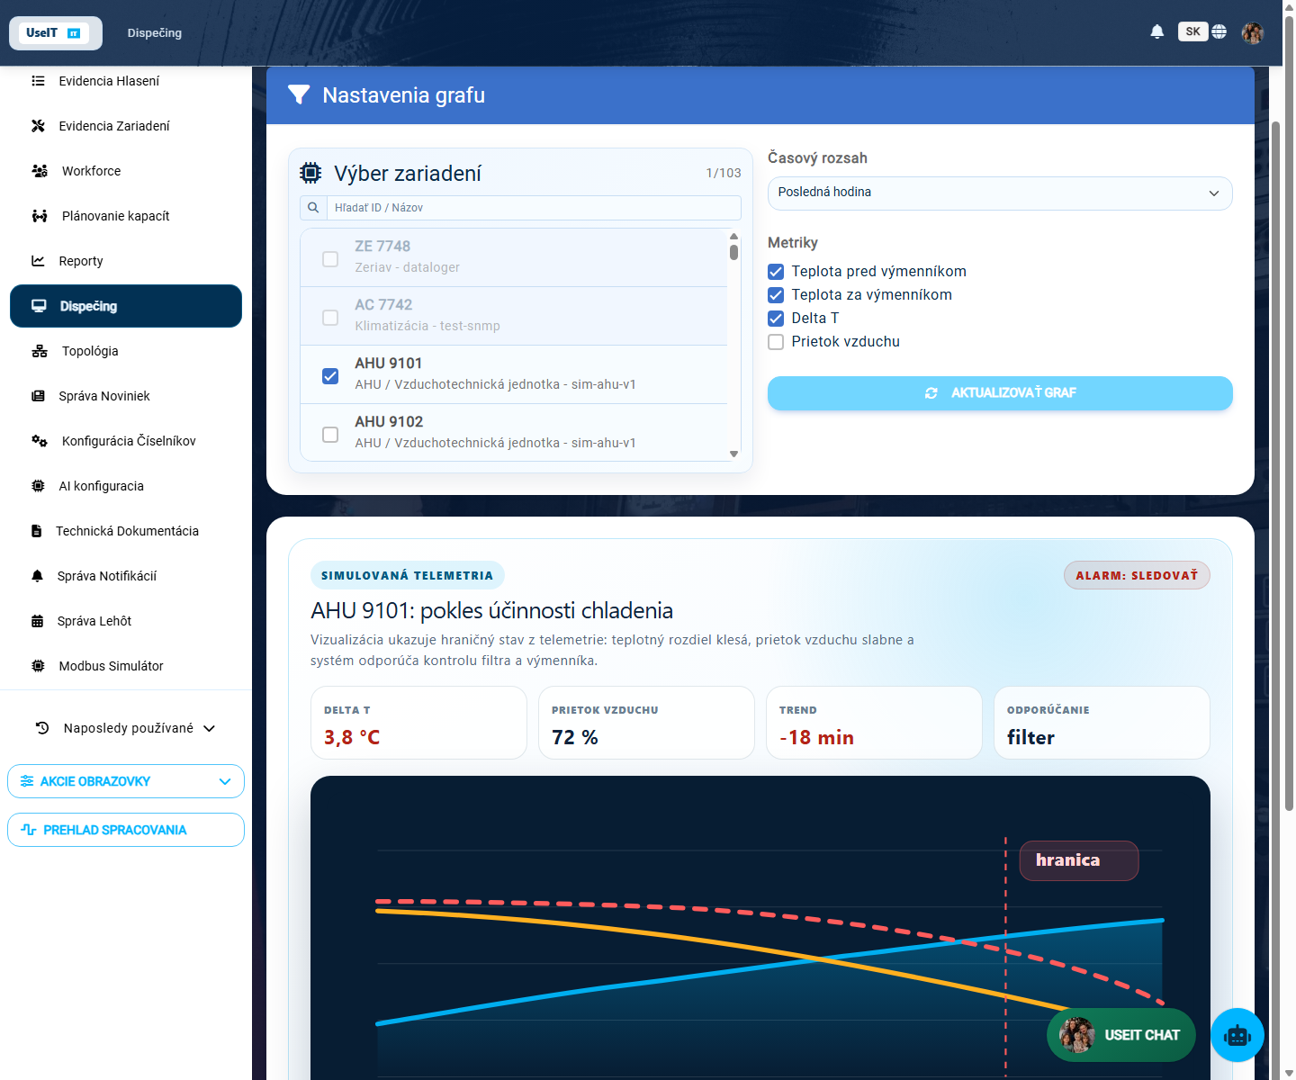Click the Prietok vzduchu 72 % card
Viewport: 1296px width, 1080px height.
click(x=646, y=723)
